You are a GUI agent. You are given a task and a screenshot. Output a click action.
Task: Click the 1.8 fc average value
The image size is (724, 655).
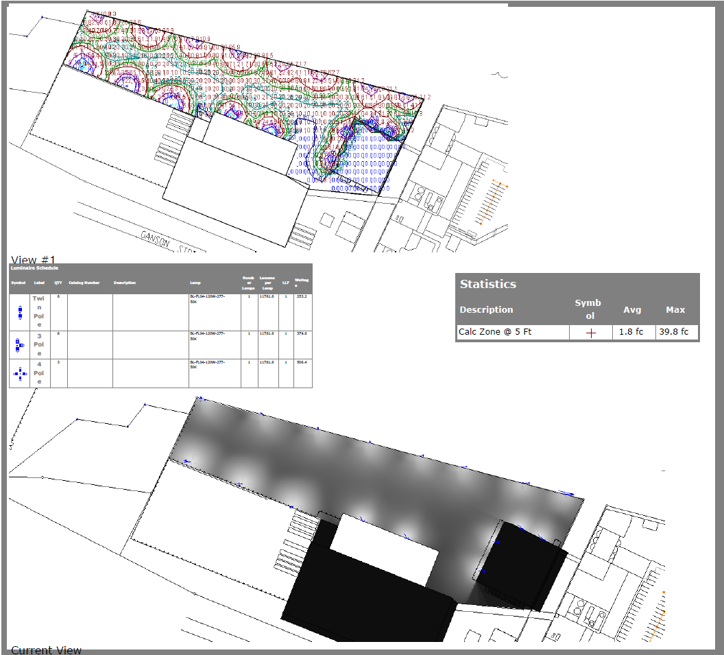630,333
